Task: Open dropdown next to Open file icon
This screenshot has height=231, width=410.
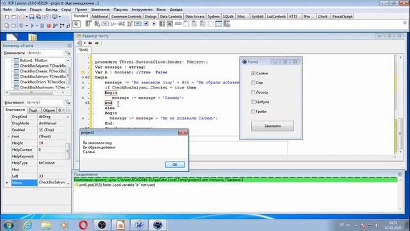Action: pyautogui.click(x=26, y=17)
